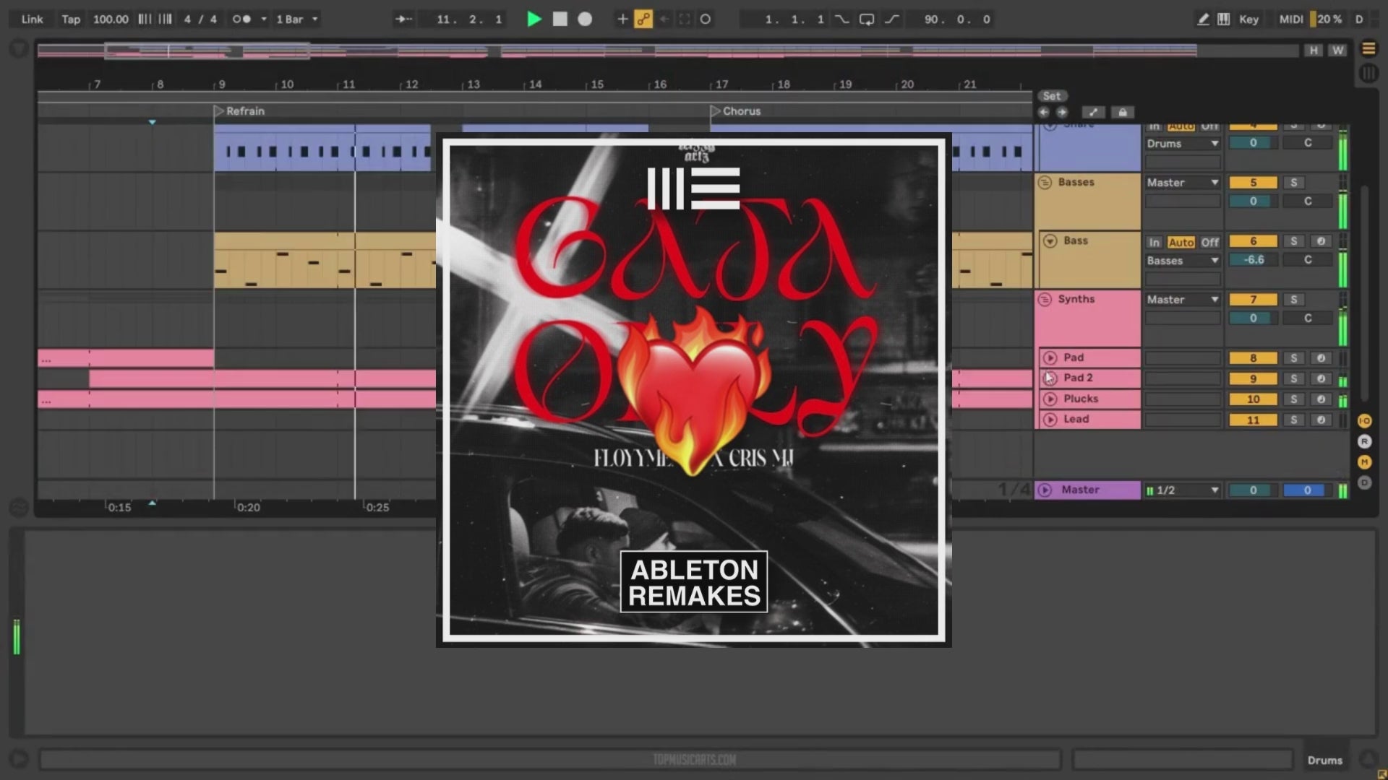1388x780 pixels.
Task: Click the Link button
Action: [32, 19]
